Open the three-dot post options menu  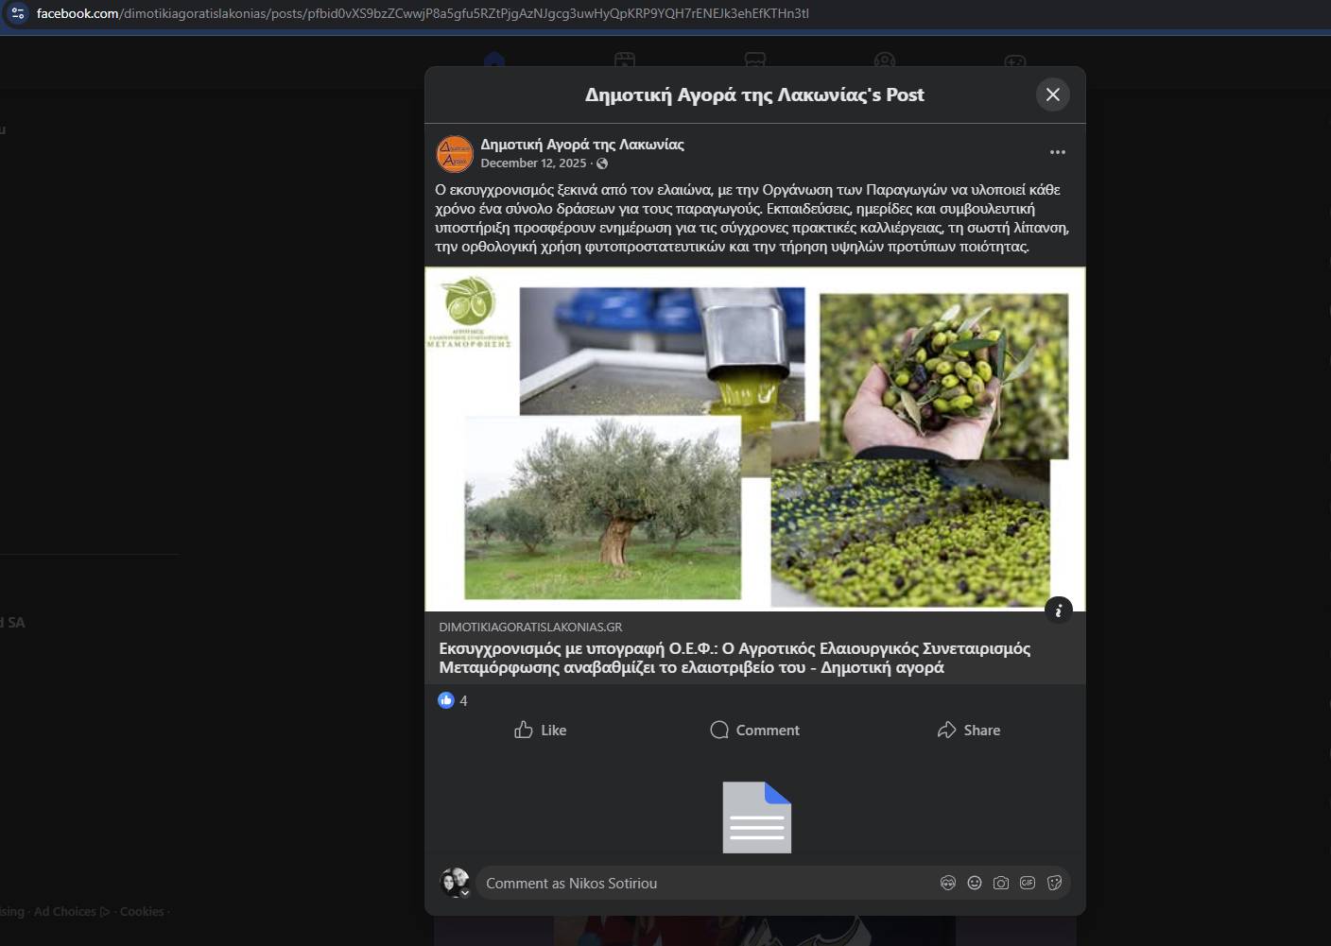pyautogui.click(x=1057, y=152)
